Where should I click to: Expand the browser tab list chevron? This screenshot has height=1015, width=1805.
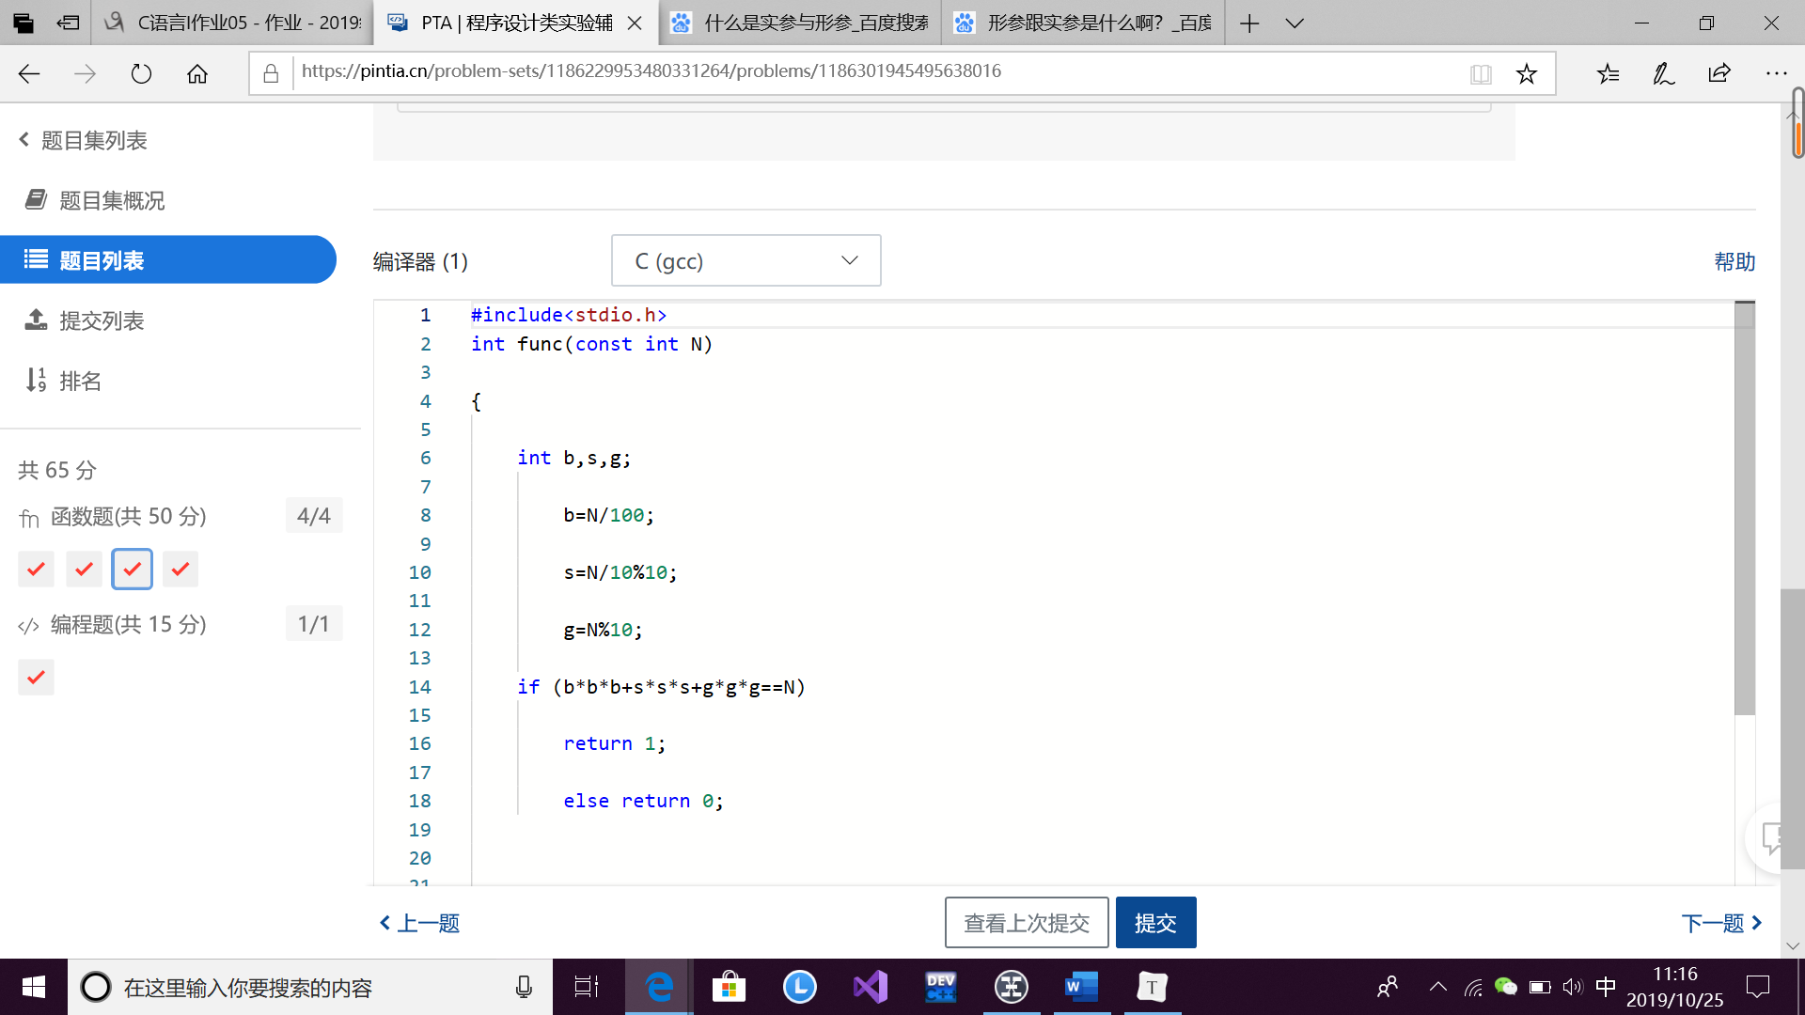point(1295,23)
